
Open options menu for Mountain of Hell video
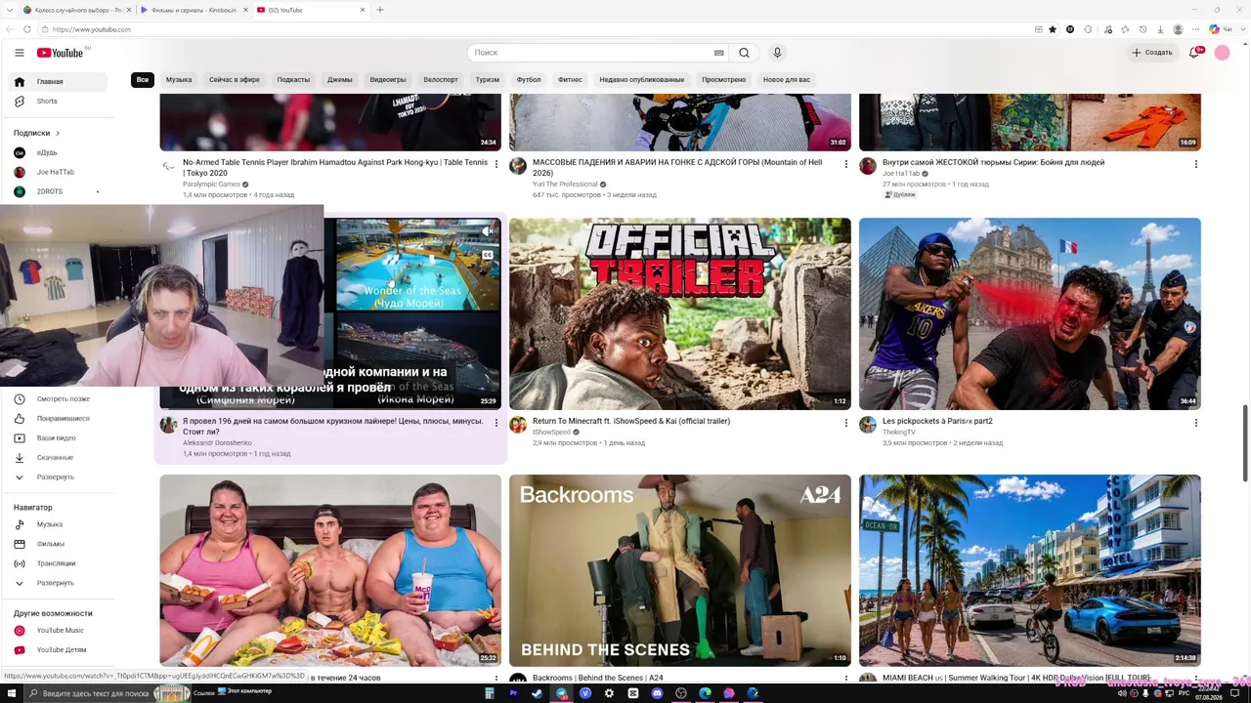pyautogui.click(x=845, y=164)
